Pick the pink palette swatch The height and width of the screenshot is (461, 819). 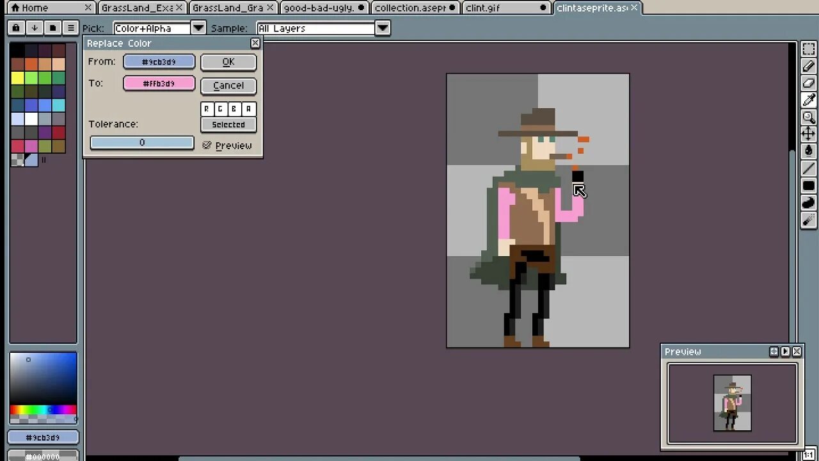point(31,147)
